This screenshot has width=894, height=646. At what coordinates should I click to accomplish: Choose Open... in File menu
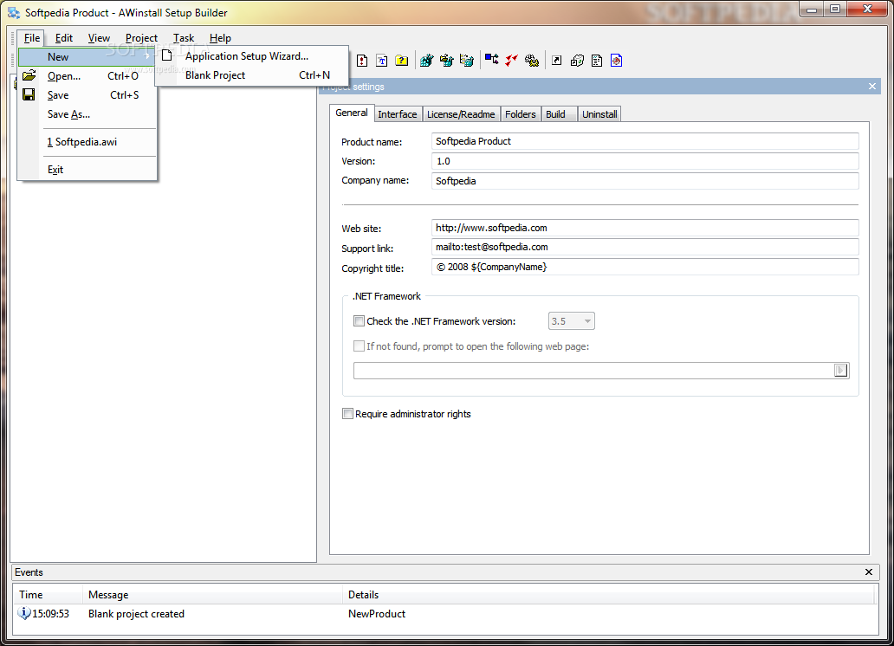[87, 76]
